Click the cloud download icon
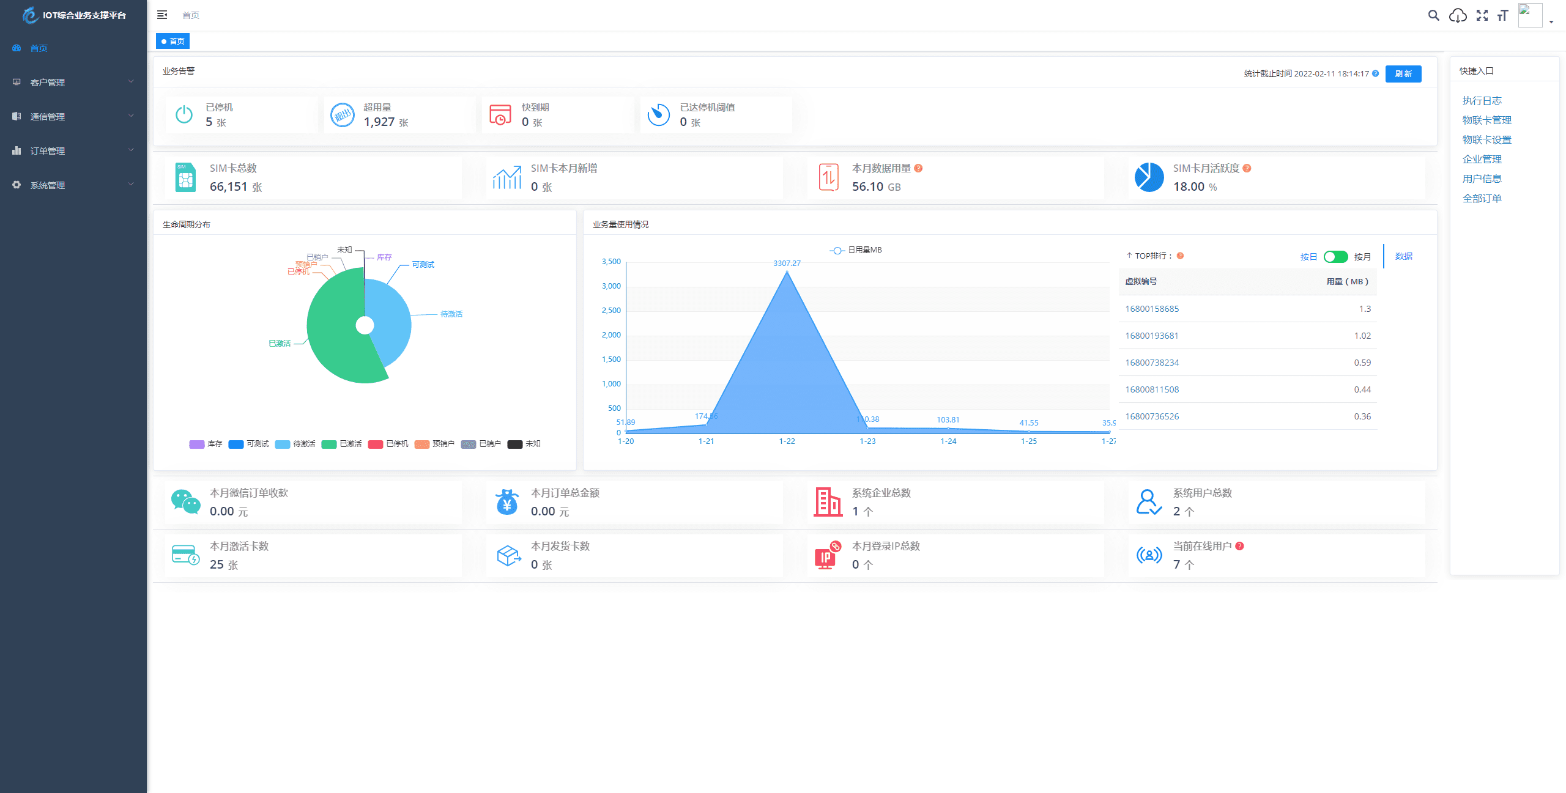The height and width of the screenshot is (793, 1566). [x=1458, y=15]
